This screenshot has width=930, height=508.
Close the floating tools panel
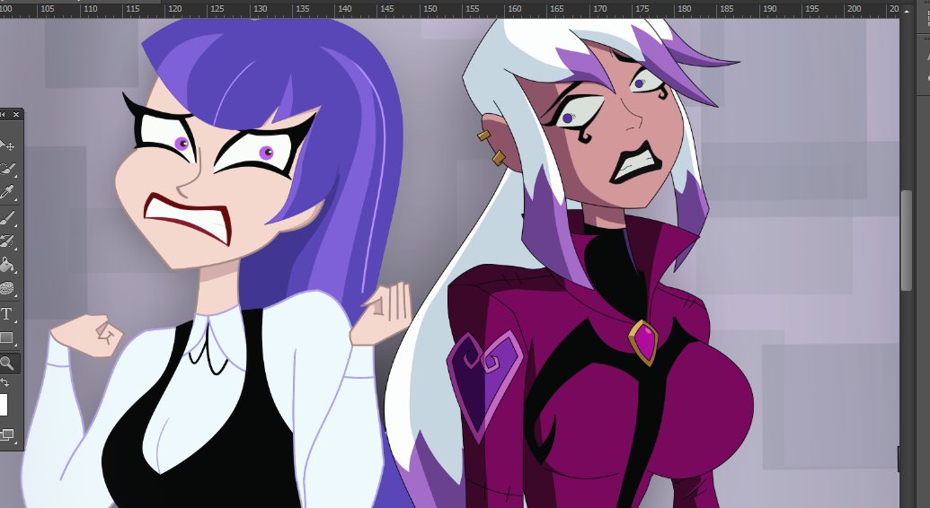16,114
